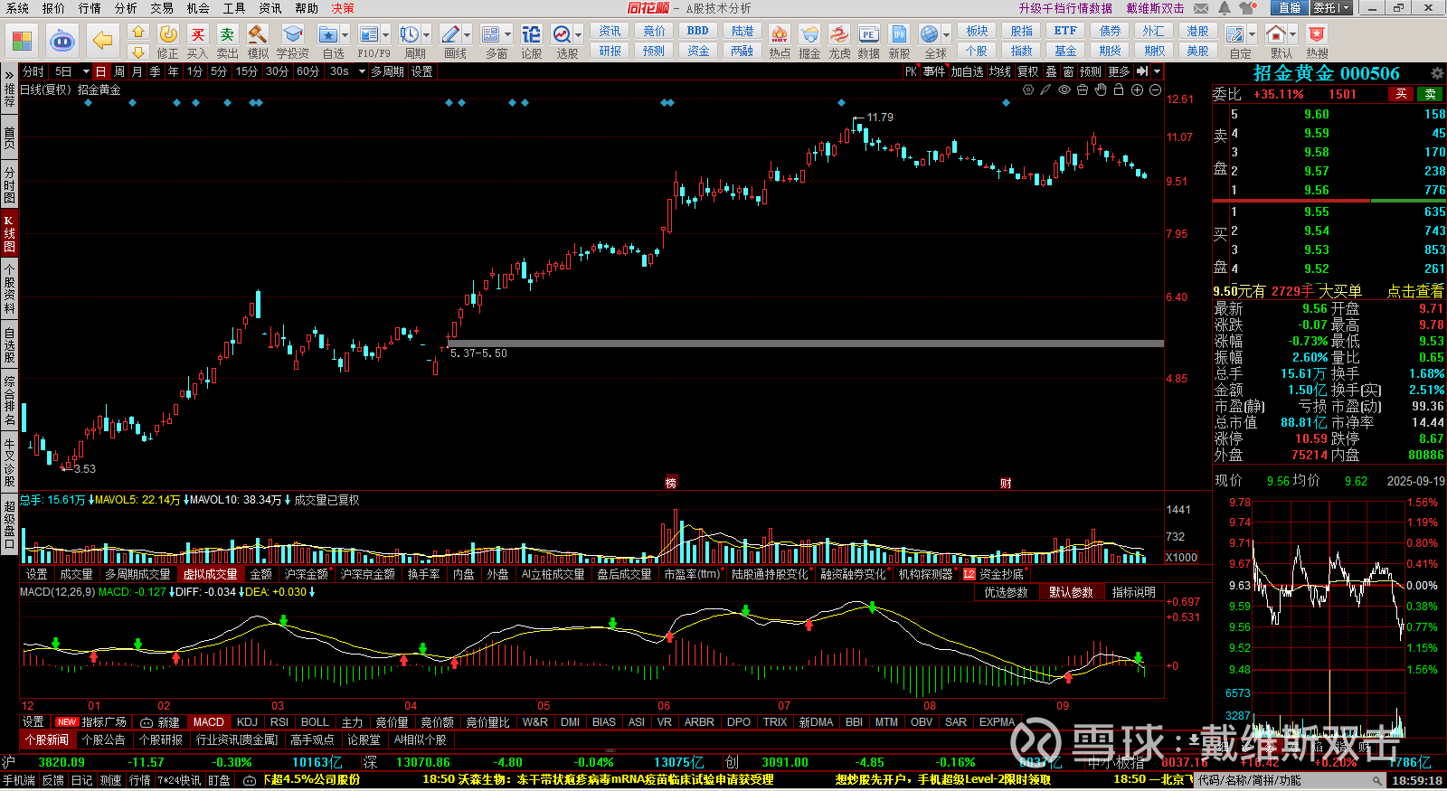
Task: Click the 默认参数 button in MACD panel
Action: [x=1071, y=592]
